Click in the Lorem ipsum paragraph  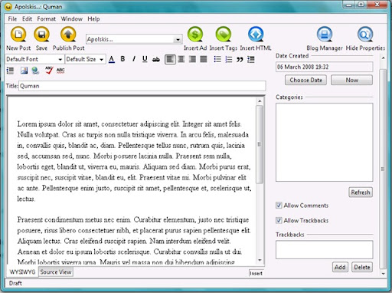(134, 161)
